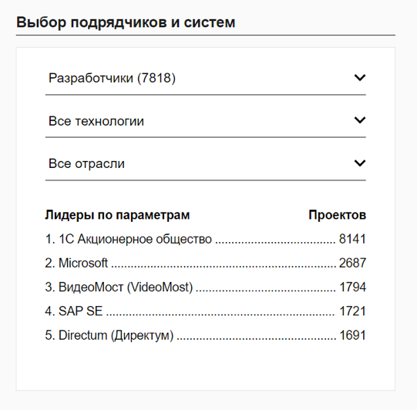Screen dimensions: 417x410
Task: Open the chevron arrow for Все отрасли
Action: pos(360,163)
